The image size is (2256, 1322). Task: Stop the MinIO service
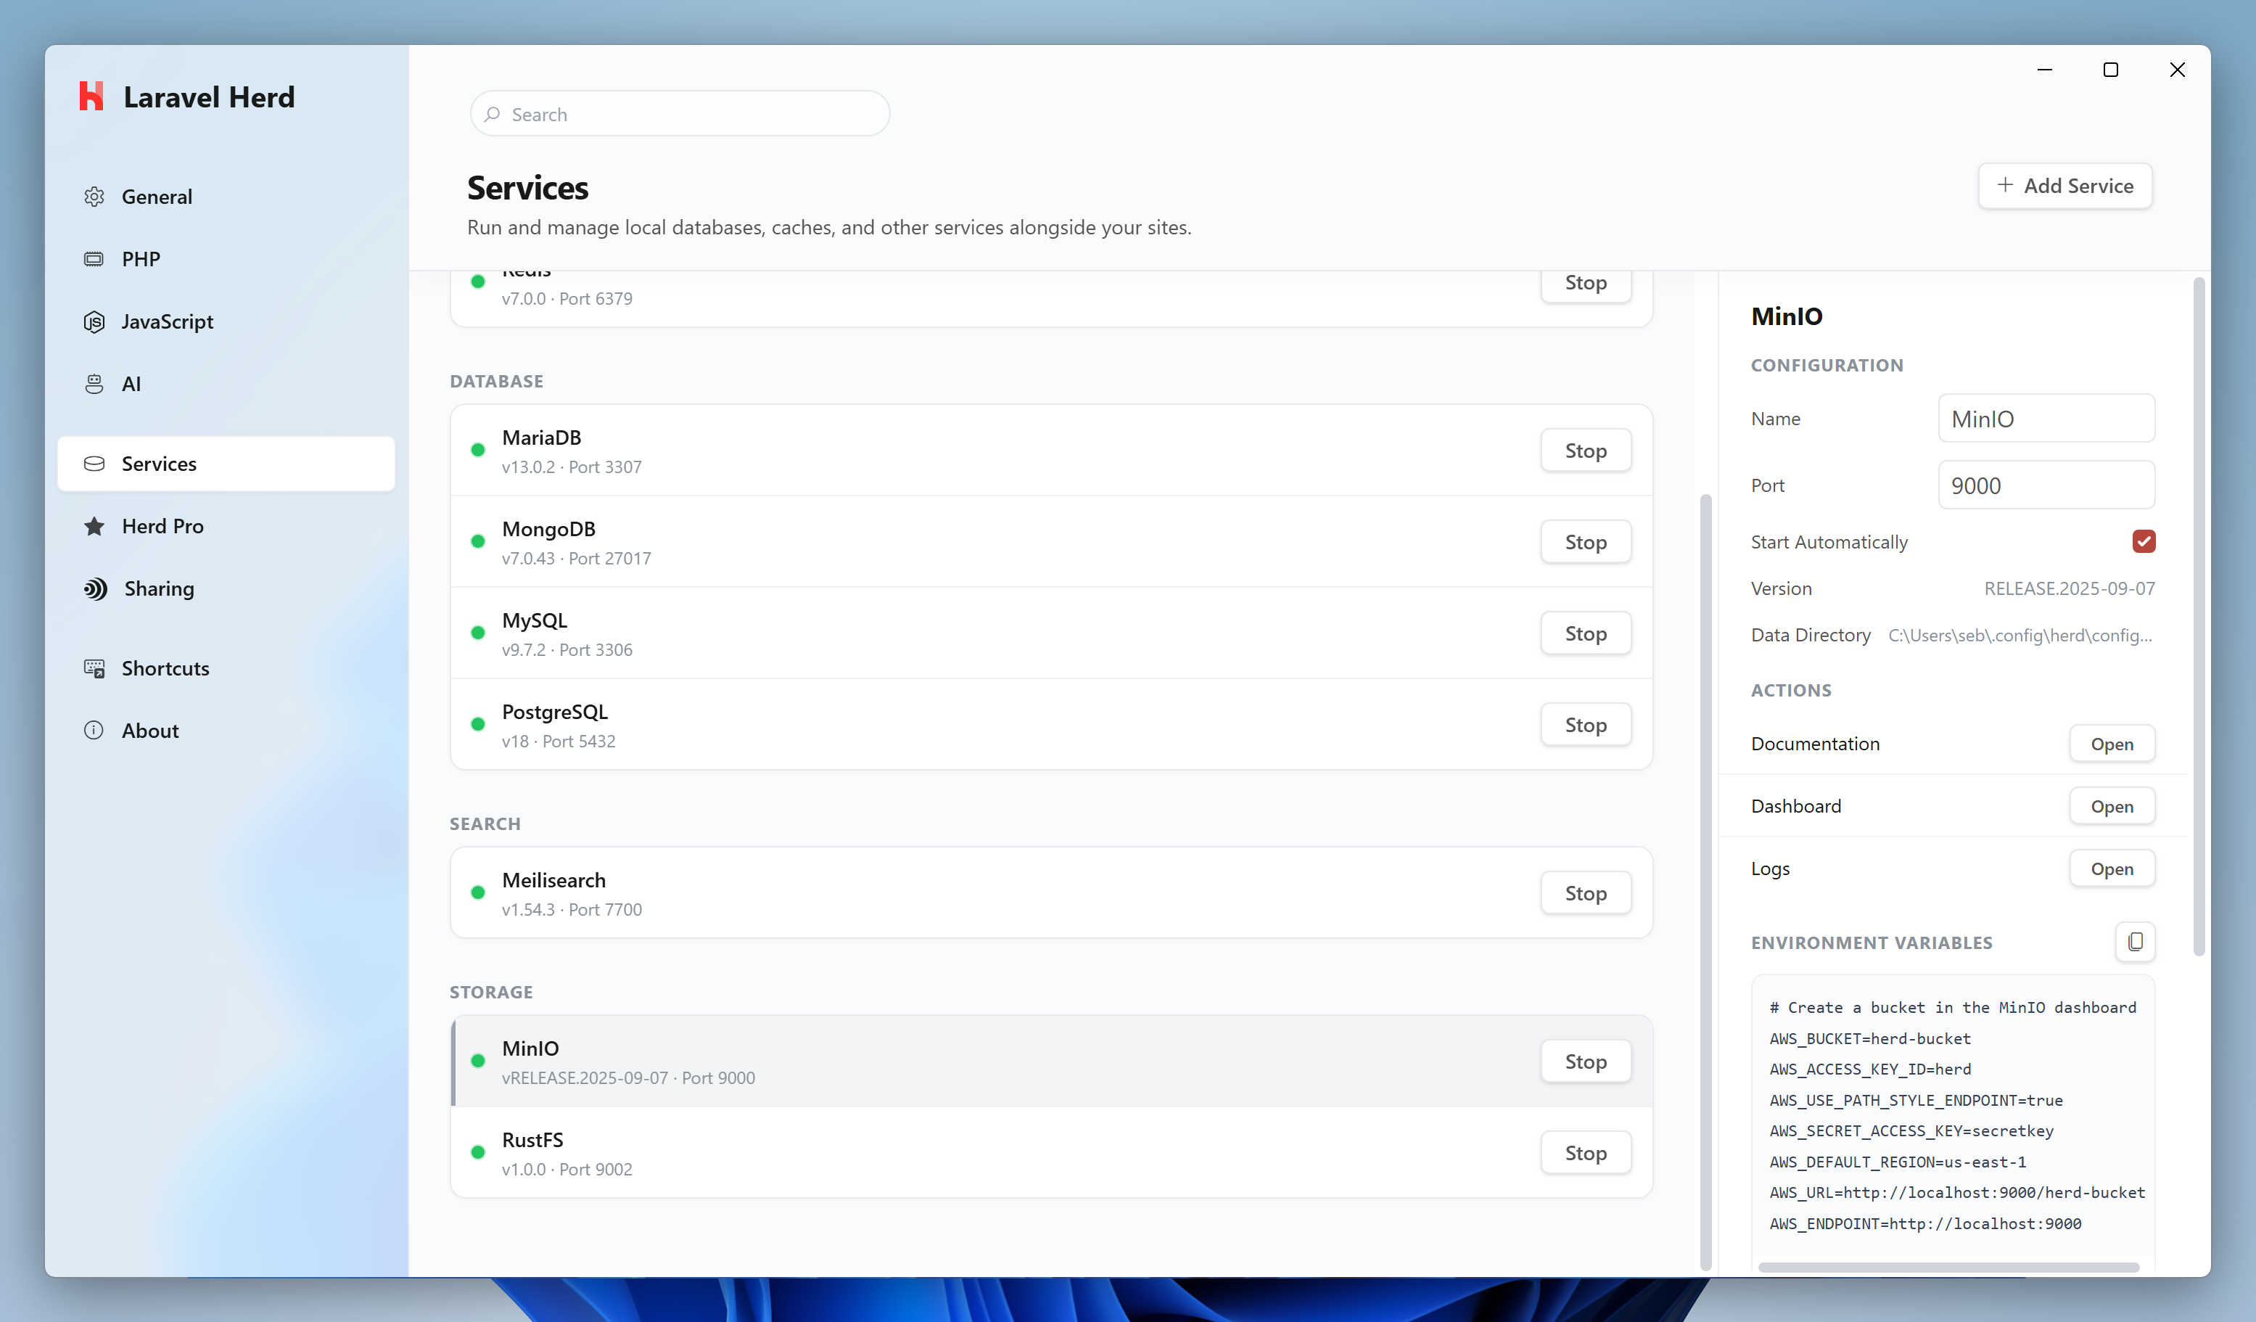click(1586, 1061)
